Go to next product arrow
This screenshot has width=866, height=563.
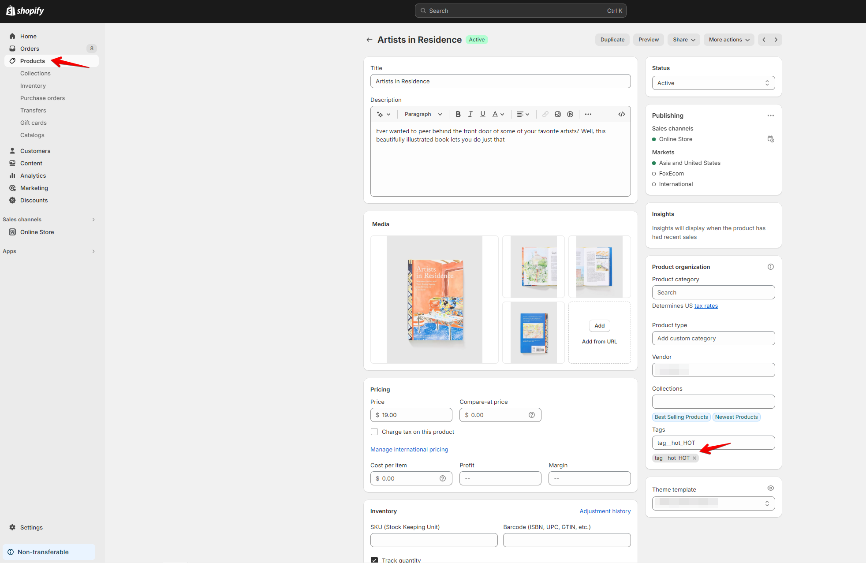776,40
